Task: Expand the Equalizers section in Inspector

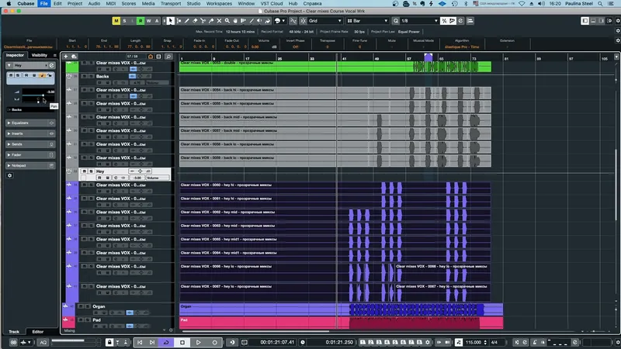Action: pos(30,123)
